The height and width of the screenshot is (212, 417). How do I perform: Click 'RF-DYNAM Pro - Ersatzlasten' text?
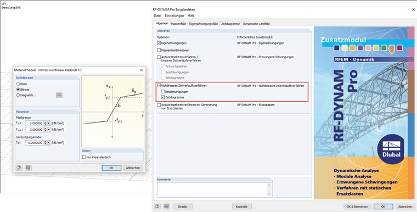(256, 105)
